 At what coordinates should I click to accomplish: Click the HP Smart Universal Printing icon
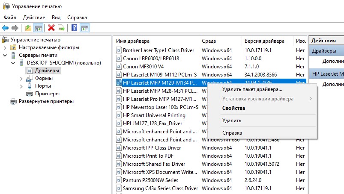(x=119, y=115)
